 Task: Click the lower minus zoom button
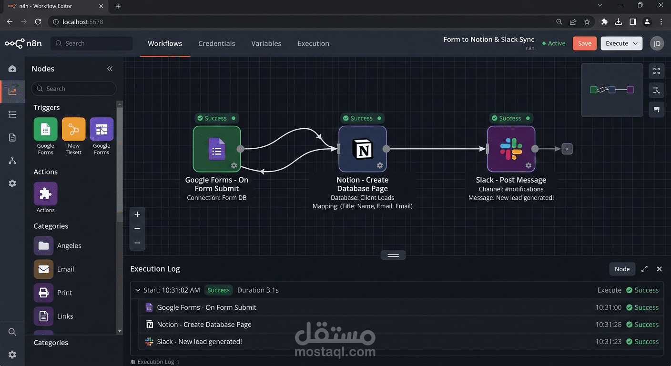click(x=137, y=243)
